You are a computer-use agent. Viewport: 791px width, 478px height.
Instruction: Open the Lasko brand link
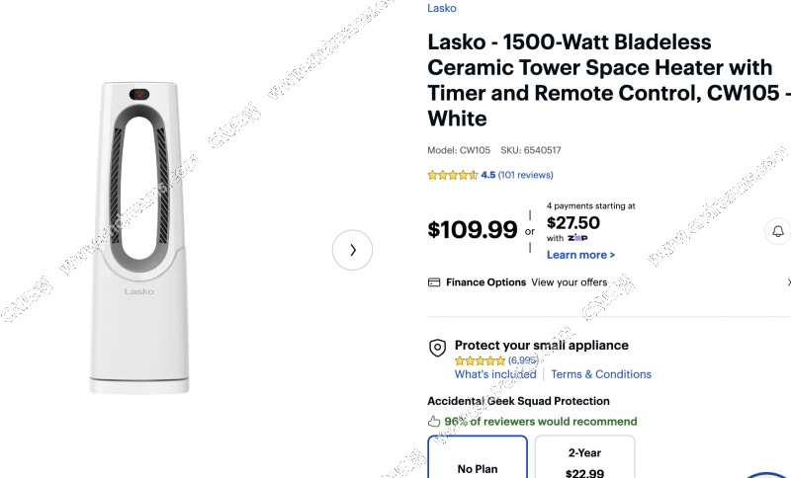442,8
